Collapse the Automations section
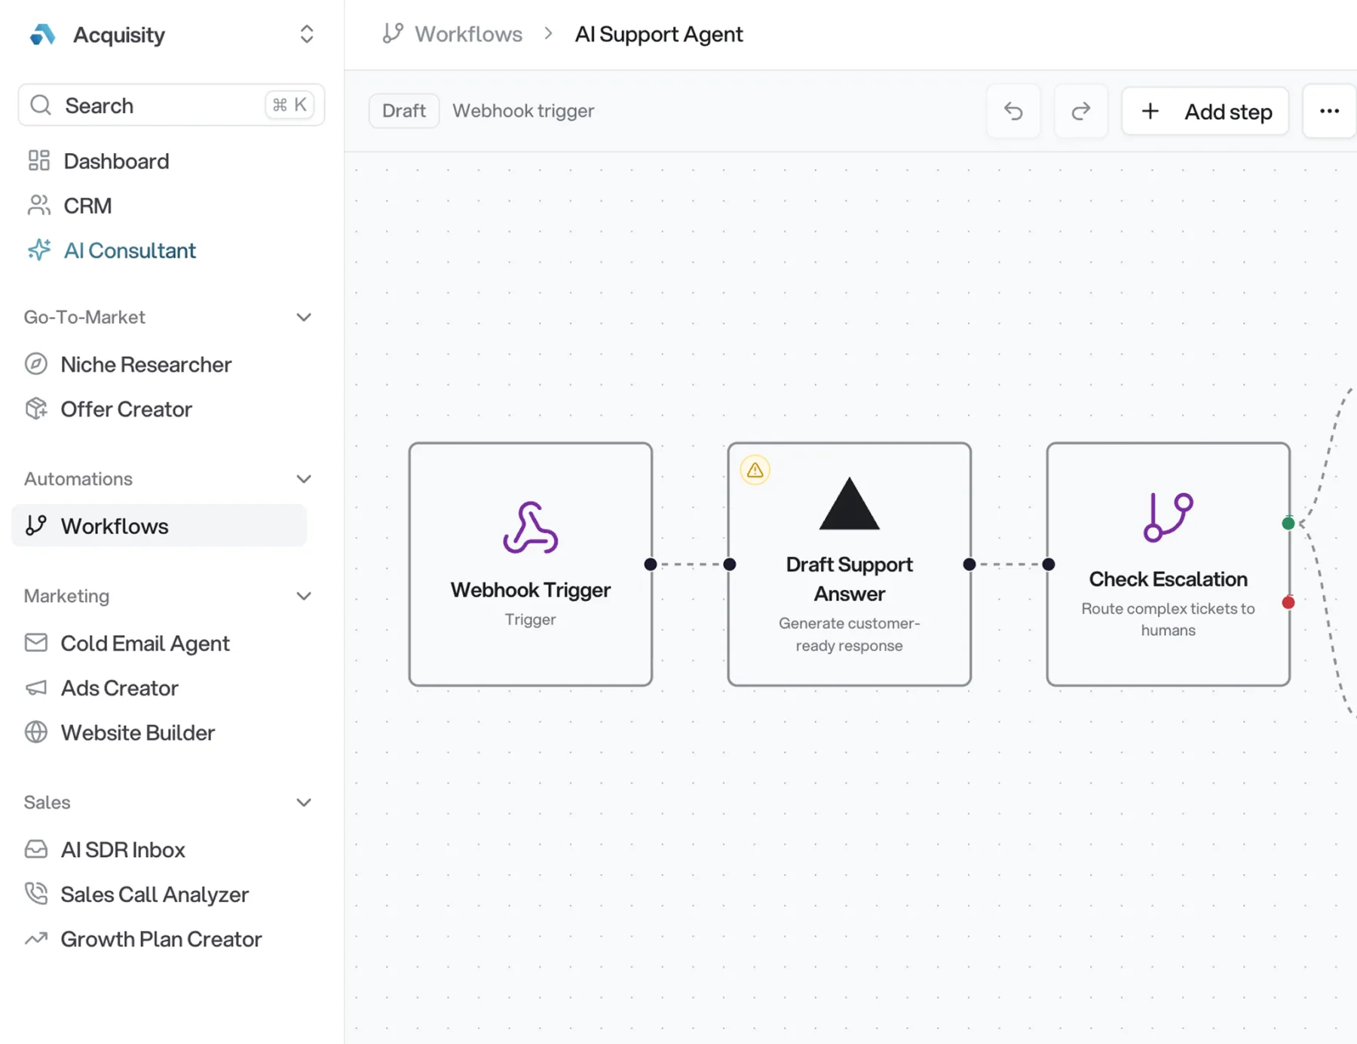 304,478
